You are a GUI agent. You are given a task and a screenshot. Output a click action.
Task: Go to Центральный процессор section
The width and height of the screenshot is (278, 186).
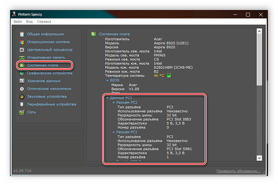[50, 50]
